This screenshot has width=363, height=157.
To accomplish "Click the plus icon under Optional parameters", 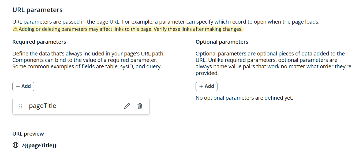I will (201, 86).
